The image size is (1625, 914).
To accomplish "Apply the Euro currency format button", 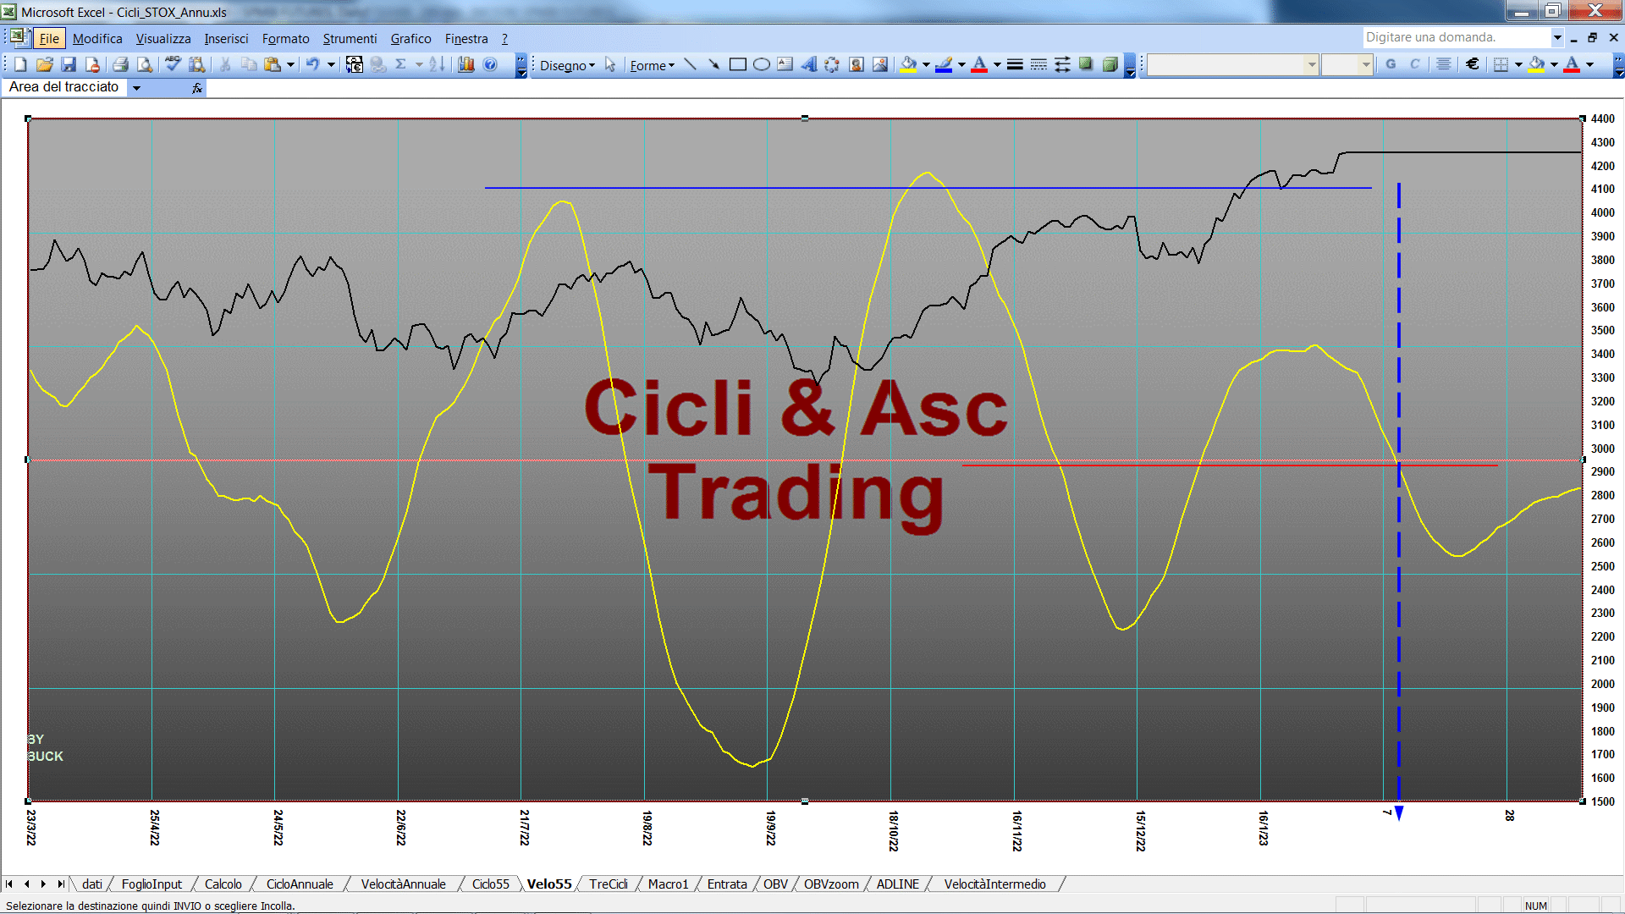I will 1473,64.
